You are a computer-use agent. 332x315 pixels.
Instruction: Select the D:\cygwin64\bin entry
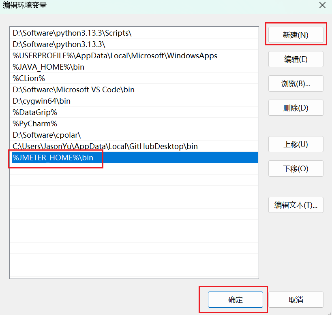click(134, 101)
